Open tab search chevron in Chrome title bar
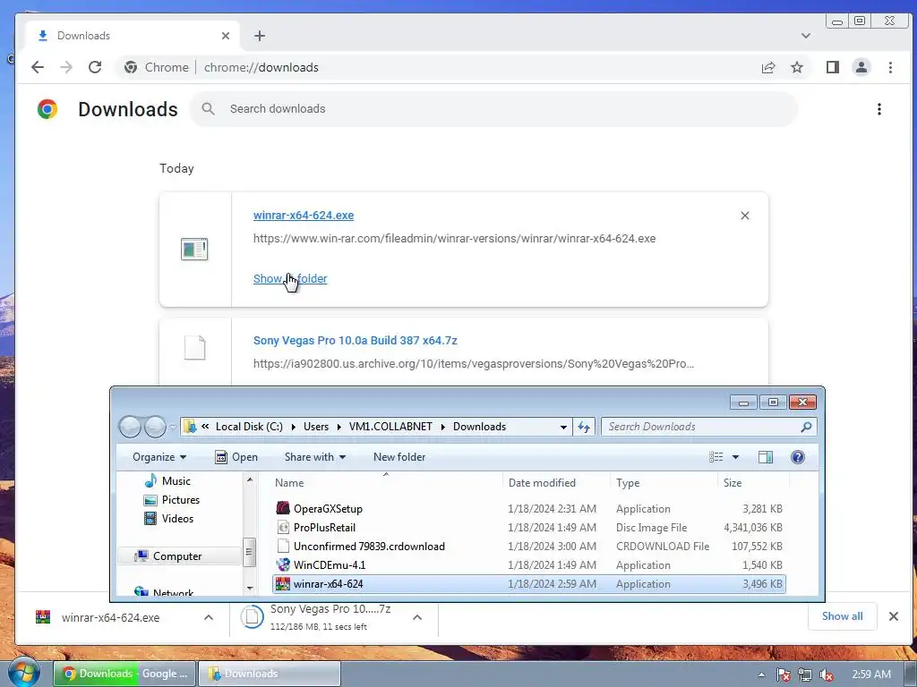Image resolution: width=917 pixels, height=687 pixels. pos(806,36)
